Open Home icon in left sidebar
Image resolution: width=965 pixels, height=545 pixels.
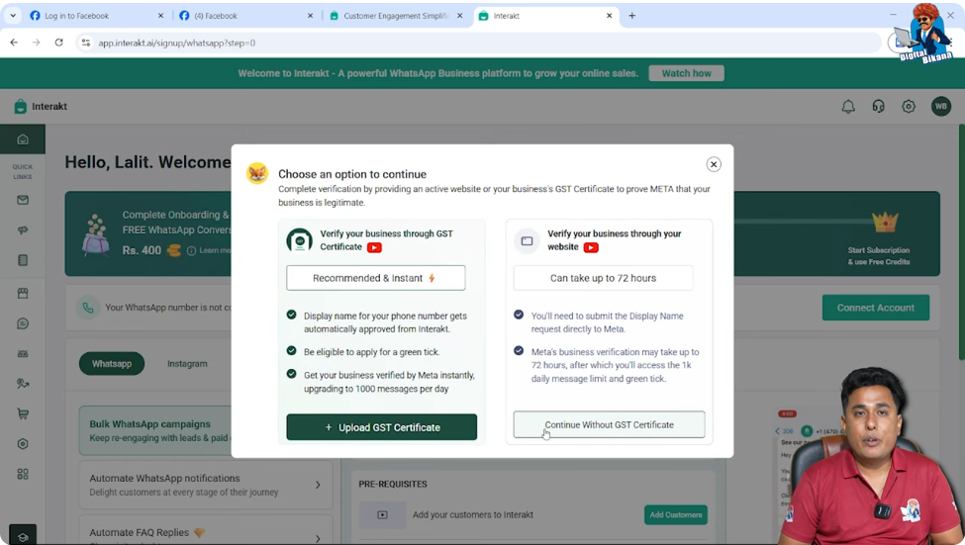coord(23,139)
